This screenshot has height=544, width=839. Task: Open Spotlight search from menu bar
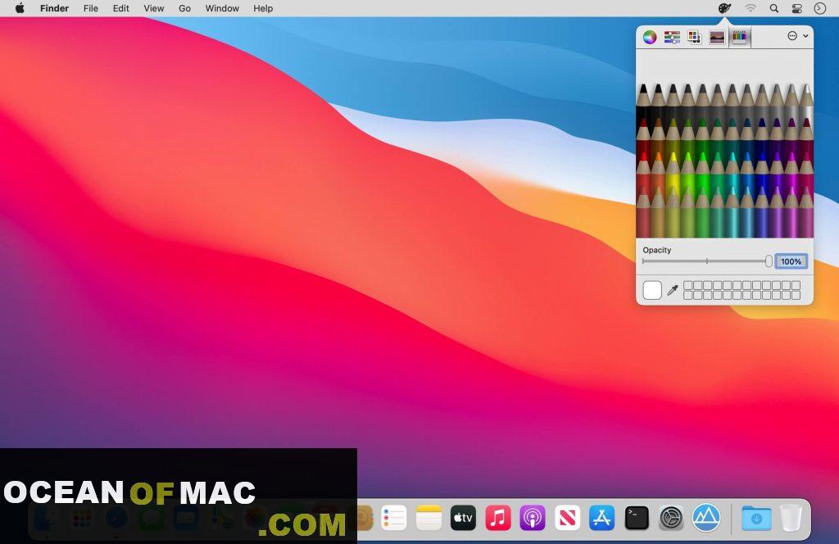[x=773, y=8]
